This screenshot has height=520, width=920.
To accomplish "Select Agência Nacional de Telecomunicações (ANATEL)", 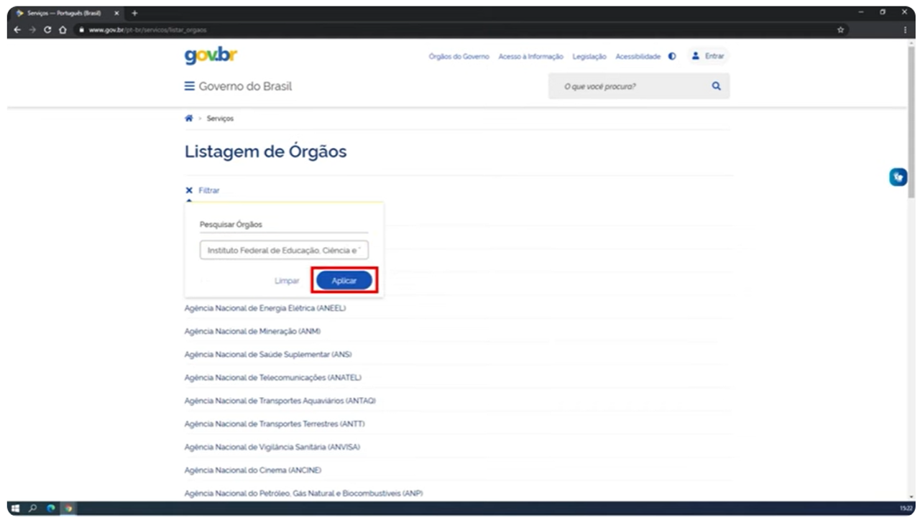I will 272,378.
